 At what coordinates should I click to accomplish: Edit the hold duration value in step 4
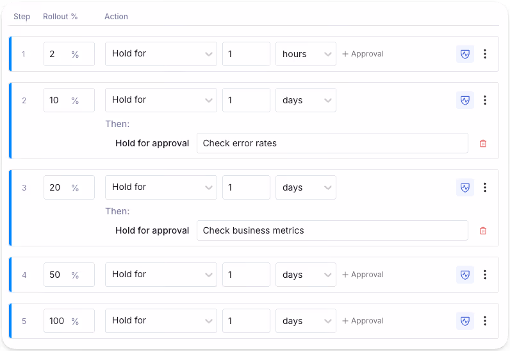coord(246,275)
